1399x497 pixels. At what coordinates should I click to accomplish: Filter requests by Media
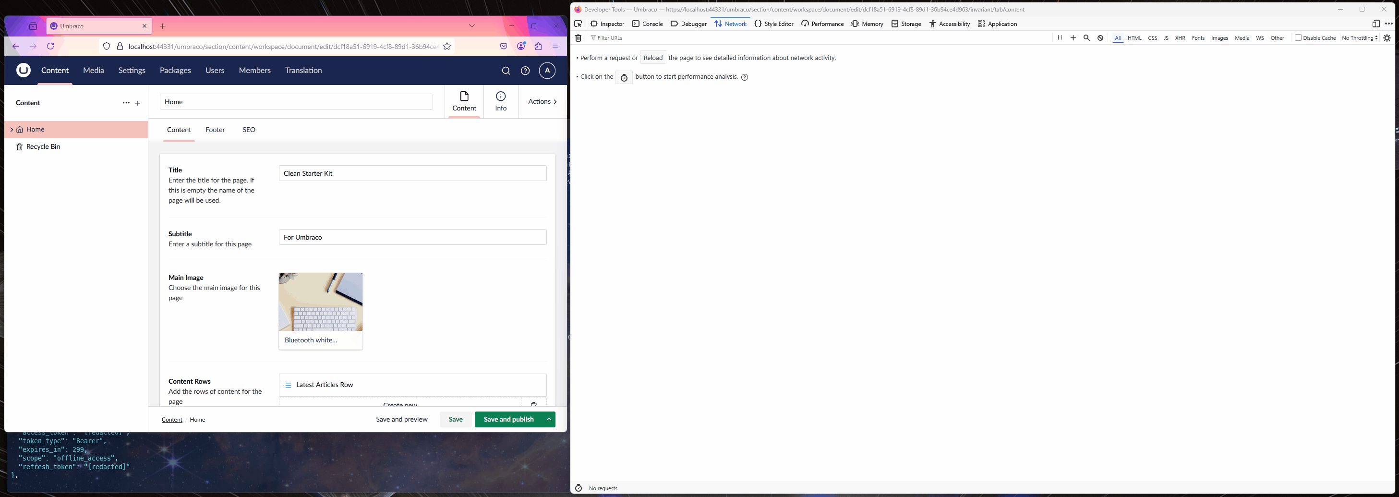click(x=1242, y=38)
